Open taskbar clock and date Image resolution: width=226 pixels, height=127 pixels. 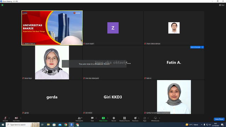(x=216, y=125)
